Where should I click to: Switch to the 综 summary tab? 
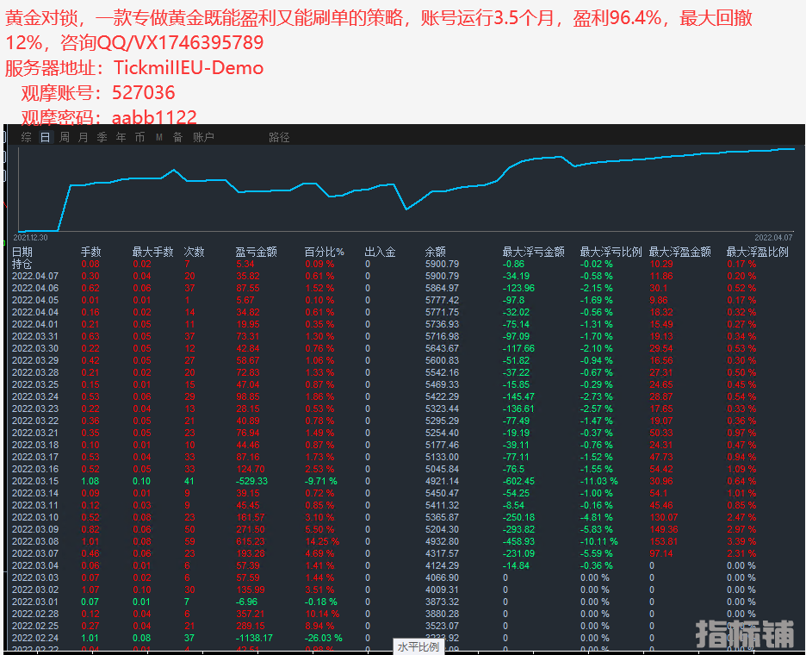click(27, 137)
